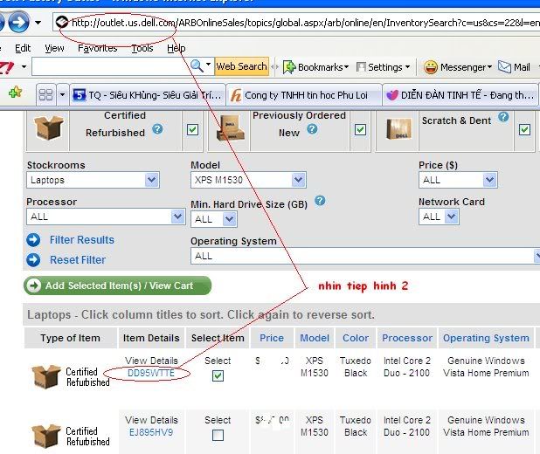Image resolution: width=540 pixels, height=454 pixels.
Task: Click the browser Forward arrow button
Action: [18, 23]
